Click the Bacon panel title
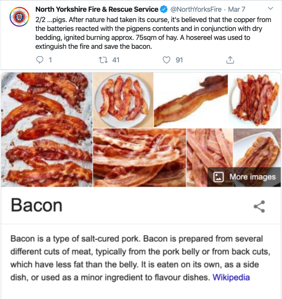282x299 pixels. [37, 205]
